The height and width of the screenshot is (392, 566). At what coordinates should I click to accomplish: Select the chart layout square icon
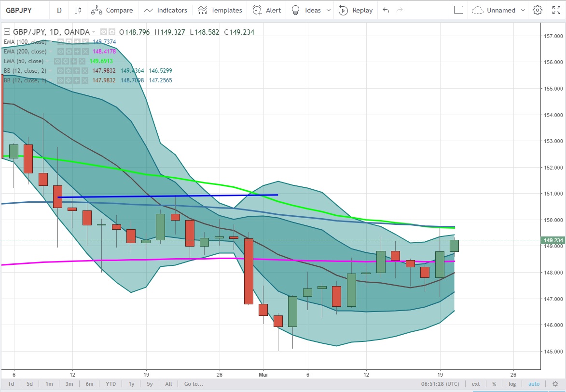[x=458, y=10]
